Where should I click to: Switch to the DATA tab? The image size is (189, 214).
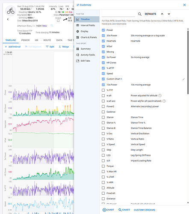tap(59, 40)
